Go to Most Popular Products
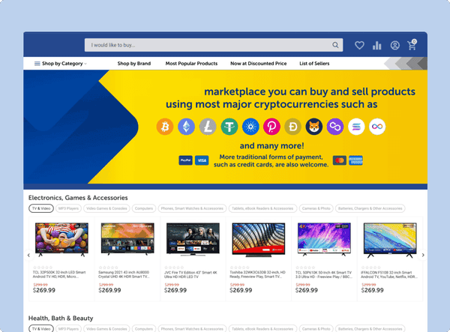The width and height of the screenshot is (450, 332). 191,64
